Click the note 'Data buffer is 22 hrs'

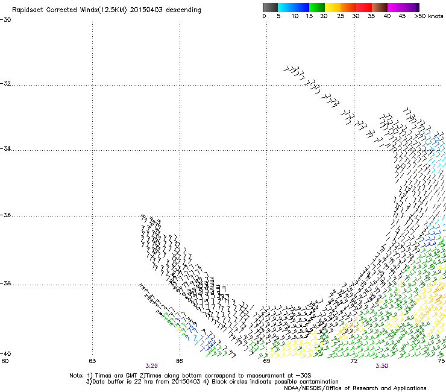point(123,382)
